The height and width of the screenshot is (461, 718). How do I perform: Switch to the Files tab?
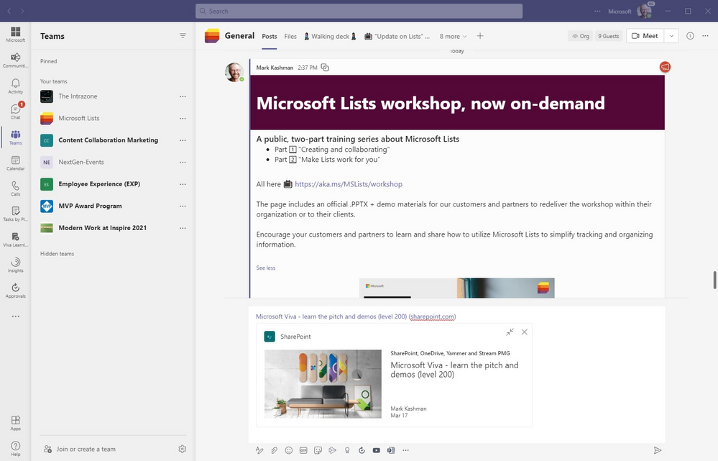coord(290,36)
